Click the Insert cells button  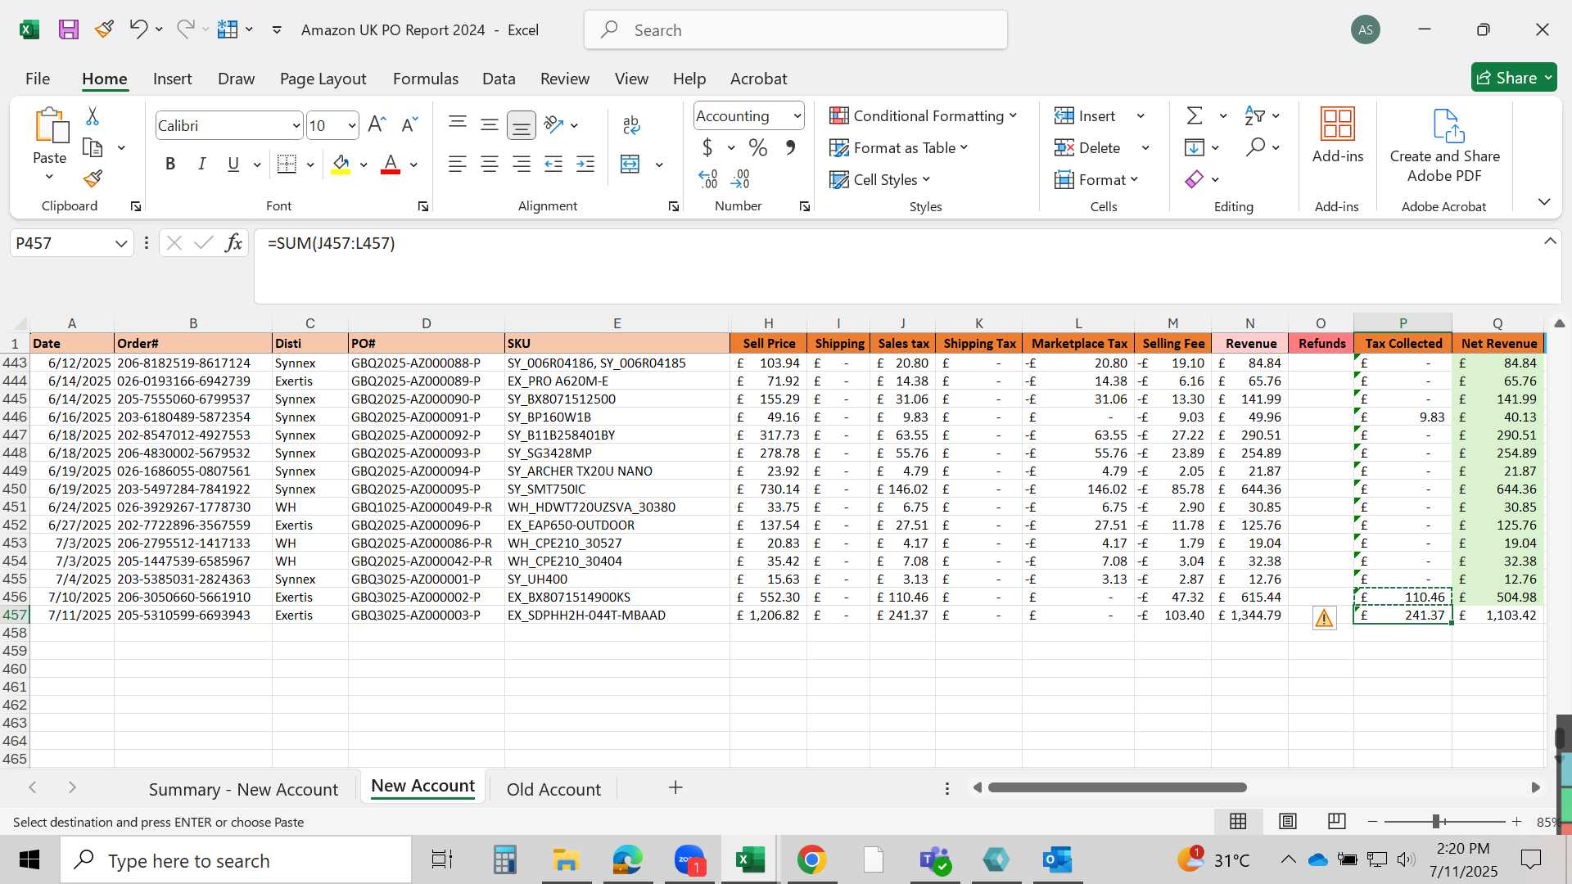tap(1086, 116)
